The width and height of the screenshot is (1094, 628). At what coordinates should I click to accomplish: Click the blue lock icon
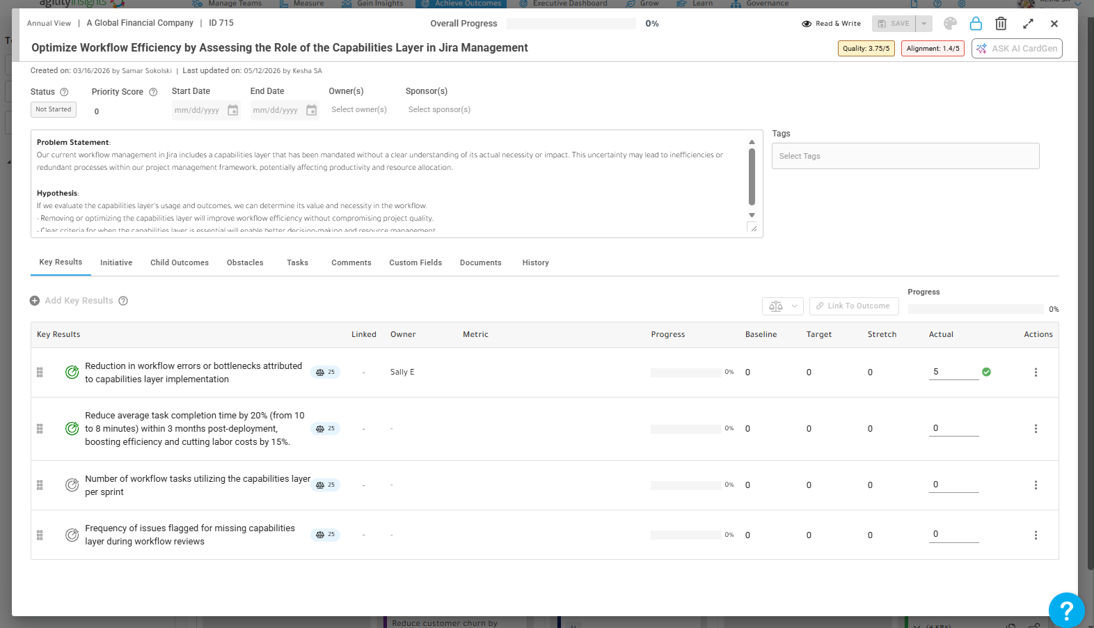pos(976,24)
